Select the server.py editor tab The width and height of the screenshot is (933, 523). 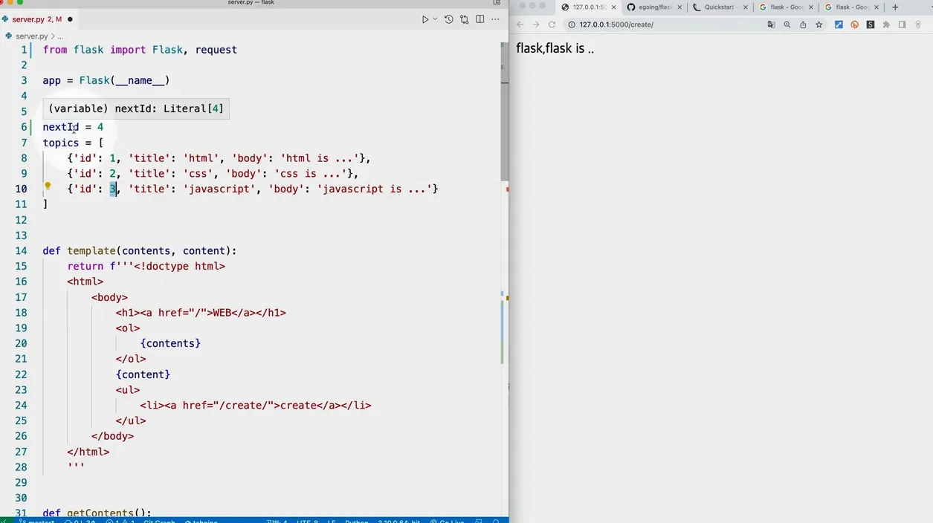pos(39,19)
